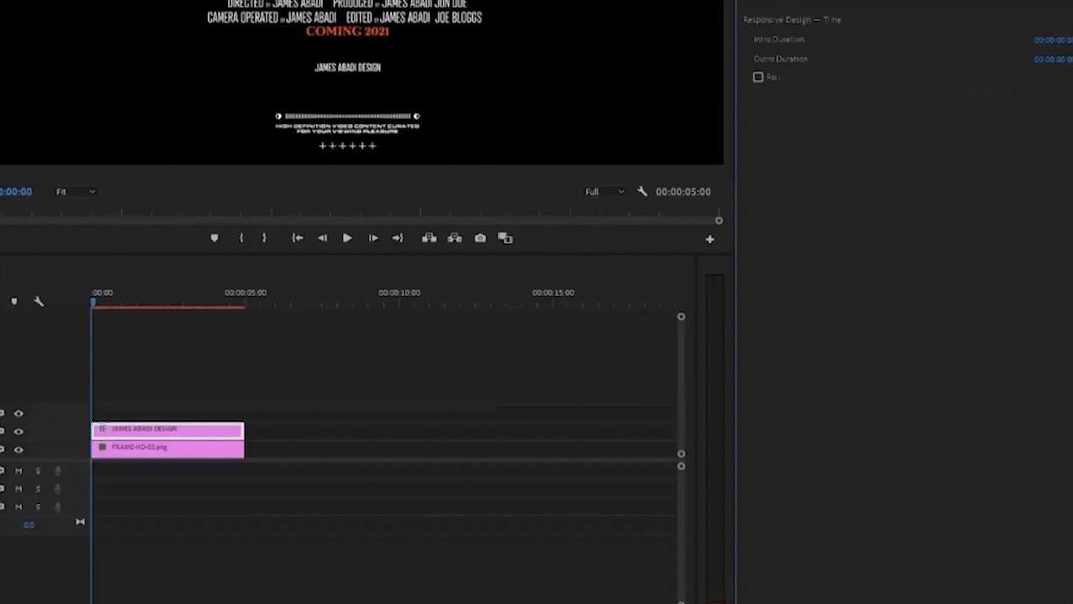Click the bow-tie icon beside the 0.0 value

pyautogui.click(x=80, y=522)
